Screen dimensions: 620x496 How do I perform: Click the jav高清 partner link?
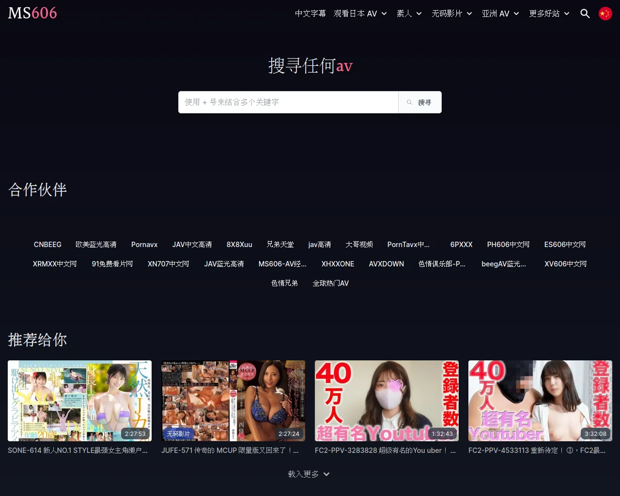pos(320,245)
